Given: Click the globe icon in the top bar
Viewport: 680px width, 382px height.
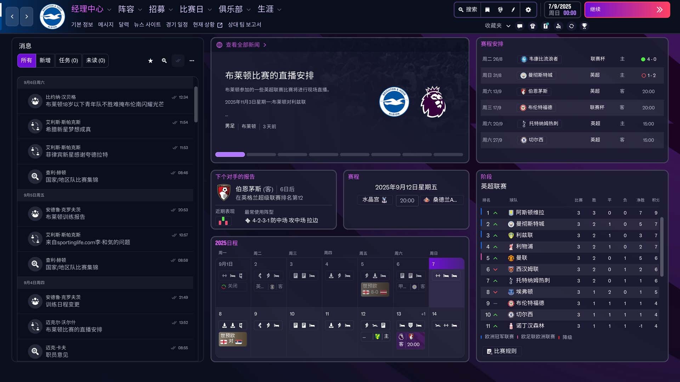Looking at the screenshot, I should click(500, 10).
